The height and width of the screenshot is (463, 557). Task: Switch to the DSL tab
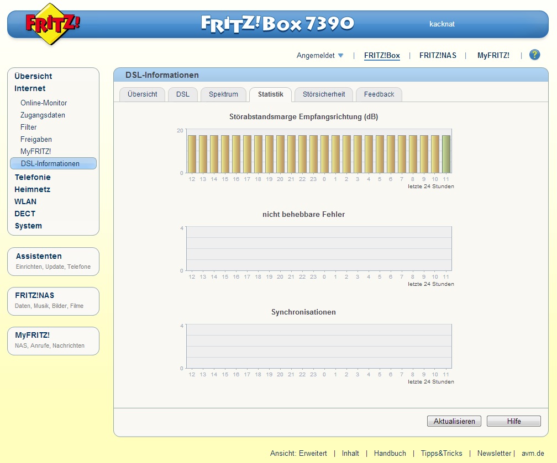182,94
